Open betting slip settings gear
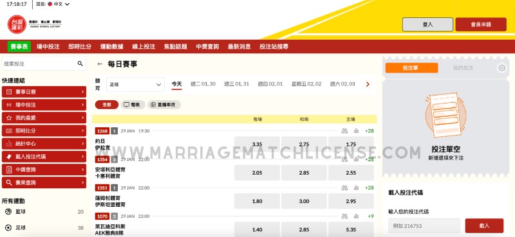This screenshot has height=237, width=515. pyautogui.click(x=502, y=68)
